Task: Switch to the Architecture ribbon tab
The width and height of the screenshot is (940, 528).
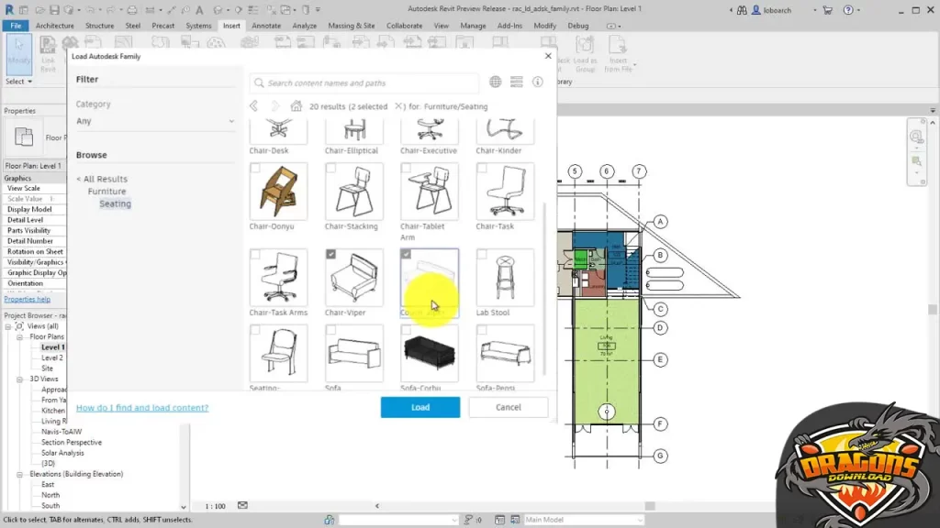Action: pyautogui.click(x=54, y=26)
